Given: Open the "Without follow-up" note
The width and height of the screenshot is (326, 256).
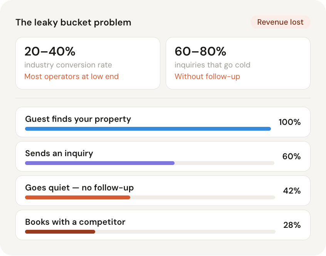Looking at the screenshot, I should tap(207, 76).
